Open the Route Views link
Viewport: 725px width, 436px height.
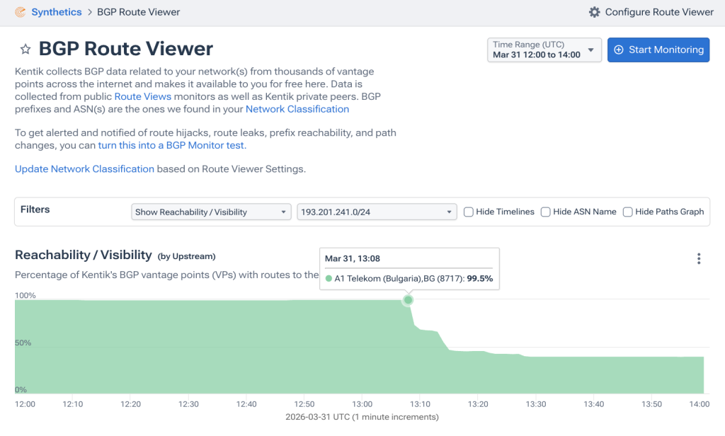pos(143,97)
